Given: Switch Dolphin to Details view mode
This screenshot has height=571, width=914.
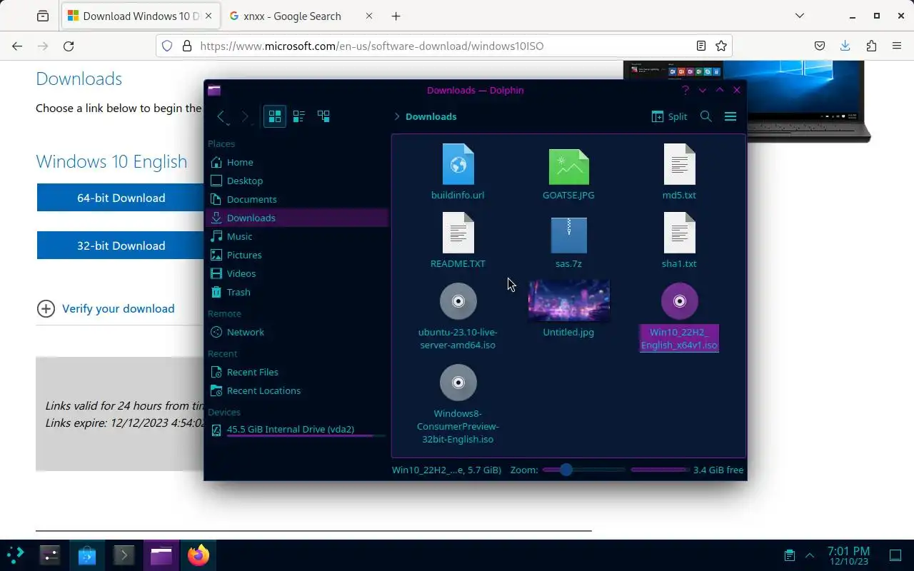Looking at the screenshot, I should 323,116.
